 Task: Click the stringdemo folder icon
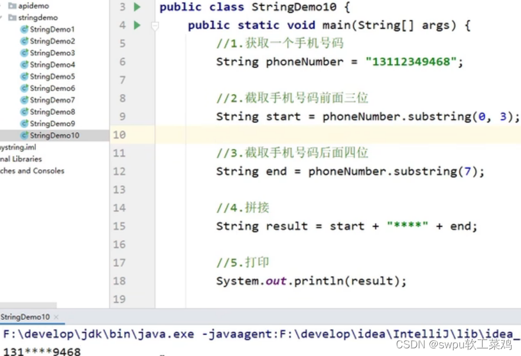pyautogui.click(x=12, y=18)
